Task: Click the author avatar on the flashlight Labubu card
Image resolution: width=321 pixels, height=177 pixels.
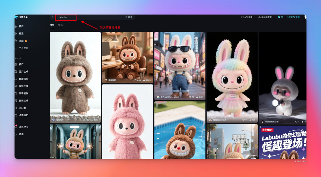Action: tap(263, 122)
